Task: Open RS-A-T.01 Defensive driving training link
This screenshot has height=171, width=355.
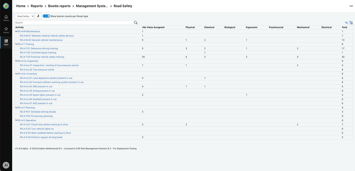Action: pyautogui.click(x=39, y=48)
